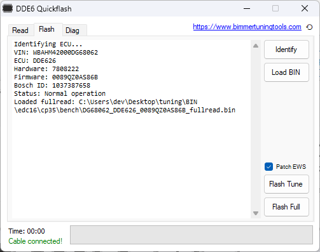
Task: Switch to the Read tab
Action: tap(20, 30)
